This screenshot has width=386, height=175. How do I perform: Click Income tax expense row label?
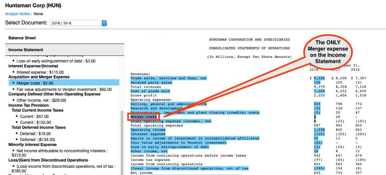click(x=150, y=160)
